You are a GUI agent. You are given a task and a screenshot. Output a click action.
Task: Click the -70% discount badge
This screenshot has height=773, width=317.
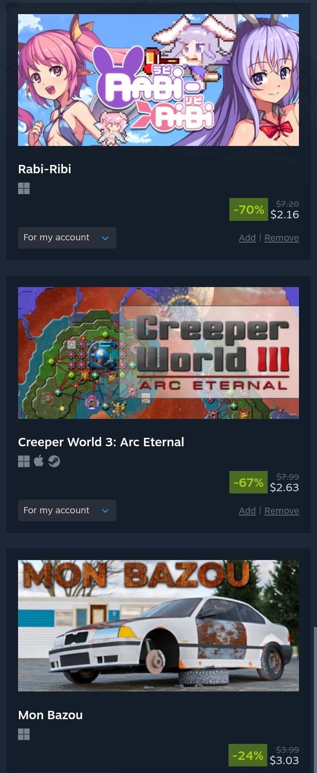(x=248, y=209)
